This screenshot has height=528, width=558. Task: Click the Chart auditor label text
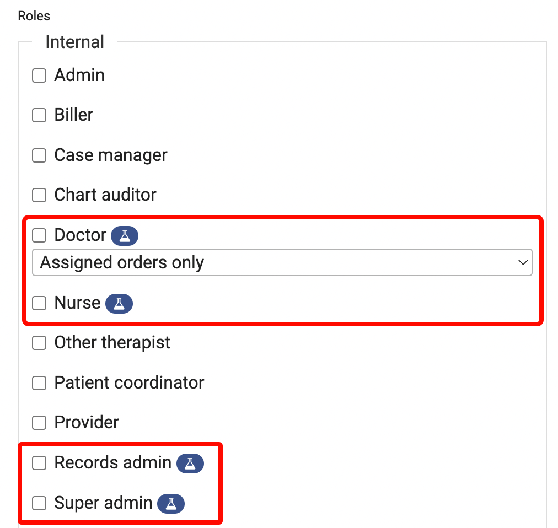(x=105, y=195)
